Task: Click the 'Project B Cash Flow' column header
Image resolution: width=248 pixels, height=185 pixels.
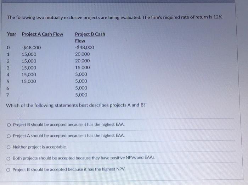Action: click(90, 37)
